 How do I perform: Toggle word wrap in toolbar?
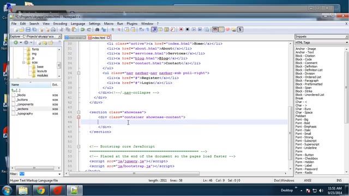[142, 29]
